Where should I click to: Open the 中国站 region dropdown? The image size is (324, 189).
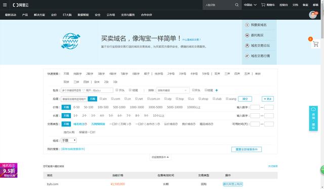click(x=250, y=5)
